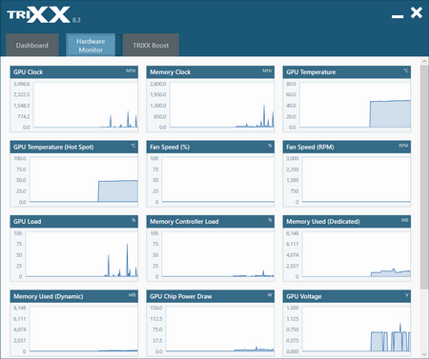This screenshot has width=429, height=359.
Task: Click the vertical scrollbar thumb
Action: click(x=424, y=177)
